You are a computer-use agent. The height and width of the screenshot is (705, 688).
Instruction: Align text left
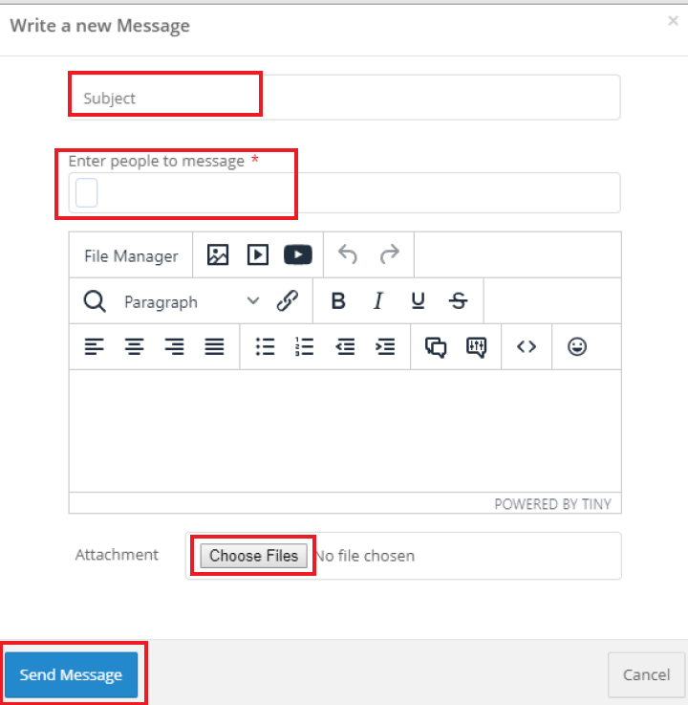(x=95, y=346)
